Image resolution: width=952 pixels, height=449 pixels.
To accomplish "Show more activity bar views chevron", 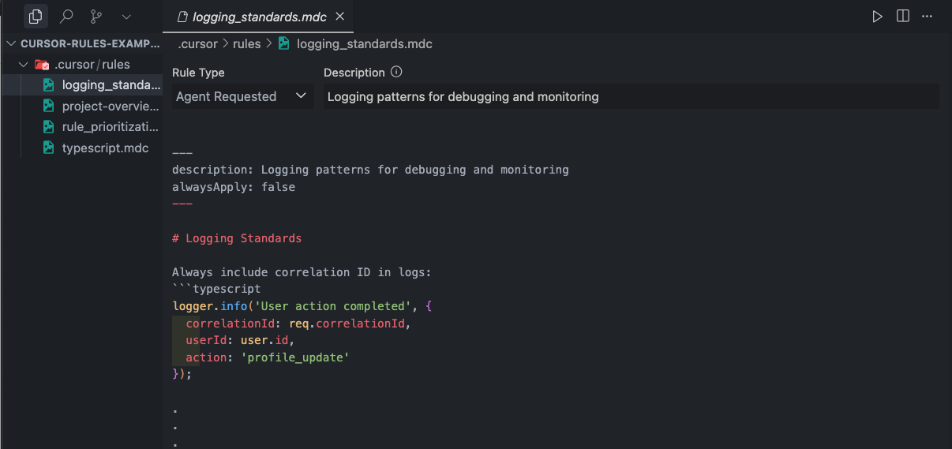I will pos(126,17).
